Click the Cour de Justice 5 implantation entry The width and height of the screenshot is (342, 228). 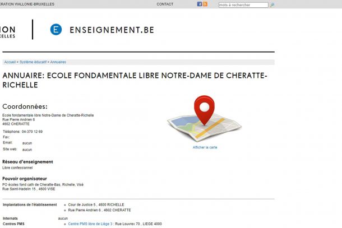pos(96,204)
